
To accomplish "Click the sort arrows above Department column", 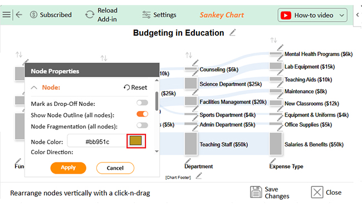I will tap(189, 55).
